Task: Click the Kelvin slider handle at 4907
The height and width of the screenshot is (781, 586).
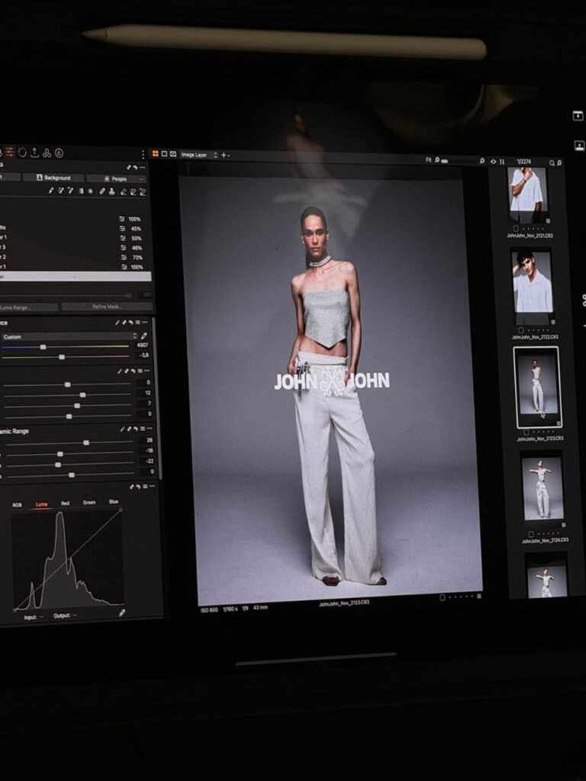Action: [43, 347]
